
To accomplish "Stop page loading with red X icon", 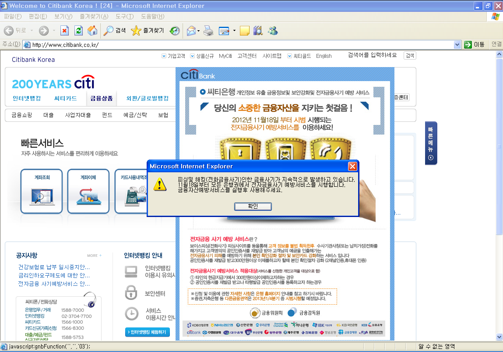I will click(64, 31).
